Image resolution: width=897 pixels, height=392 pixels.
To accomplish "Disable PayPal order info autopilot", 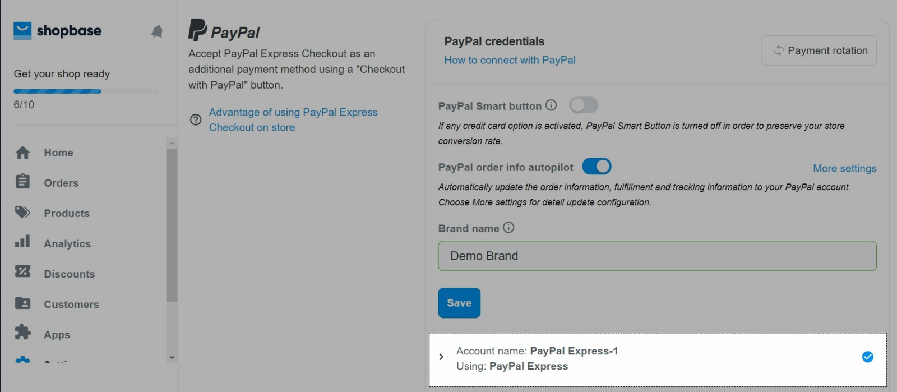I will tap(596, 166).
